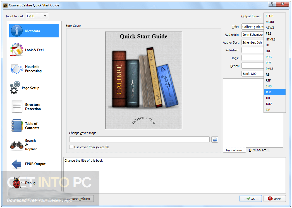The image size is (292, 208).
Task: Click the Change cover image path field
Action: click(x=139, y=139)
